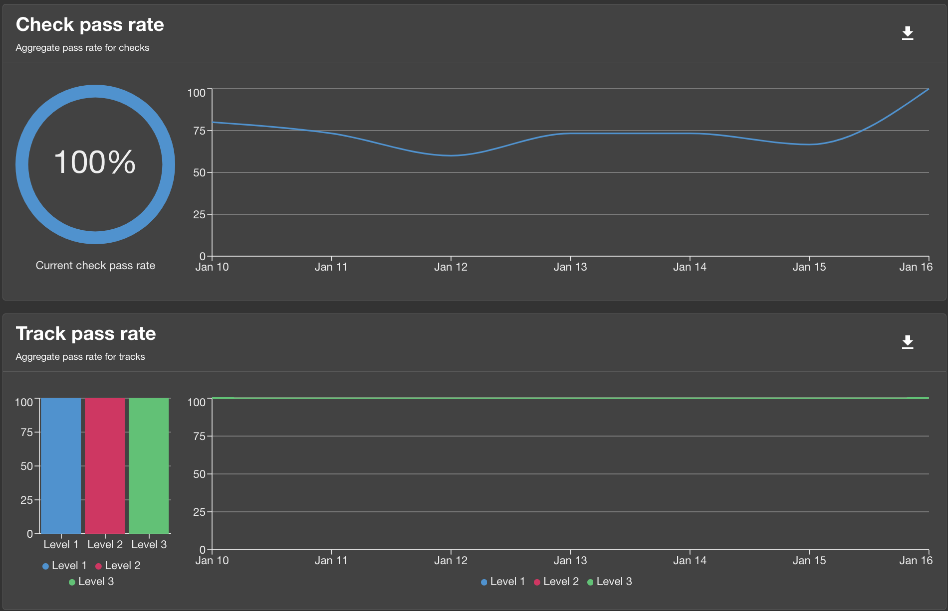This screenshot has width=948, height=611.
Task: Click the Jan 11 label on track chart axis
Action: pos(331,561)
